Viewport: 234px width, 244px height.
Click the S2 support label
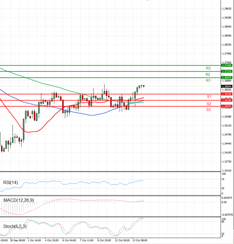tap(209, 104)
